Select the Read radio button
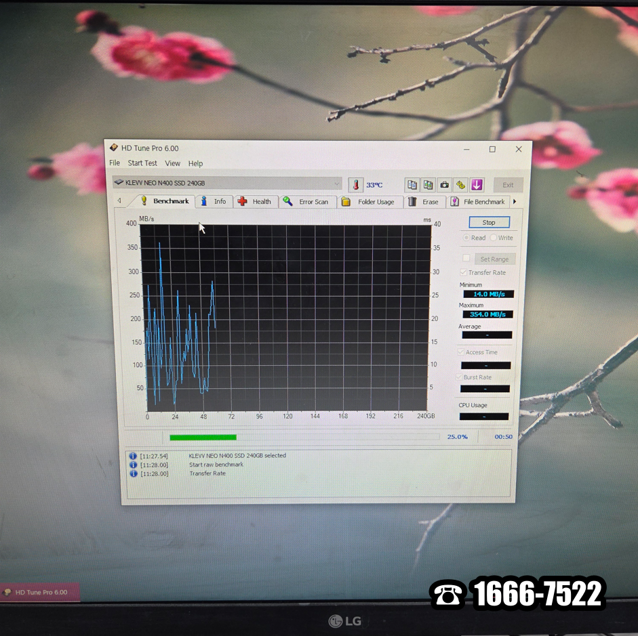The image size is (638, 636). click(466, 237)
